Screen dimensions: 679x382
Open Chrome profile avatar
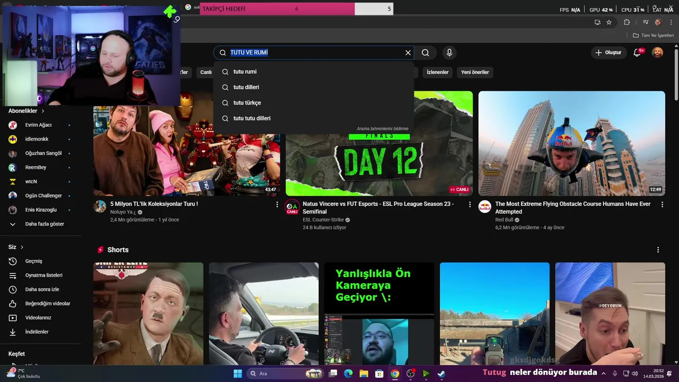(x=658, y=22)
